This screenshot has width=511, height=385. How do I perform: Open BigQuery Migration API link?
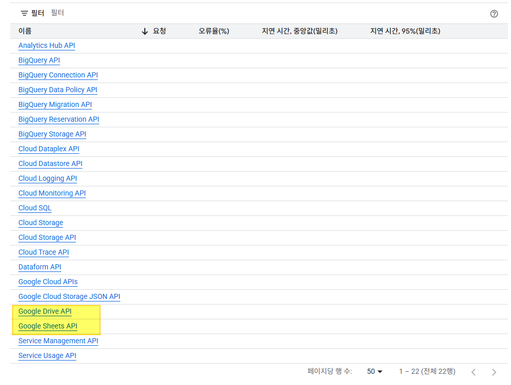point(55,104)
